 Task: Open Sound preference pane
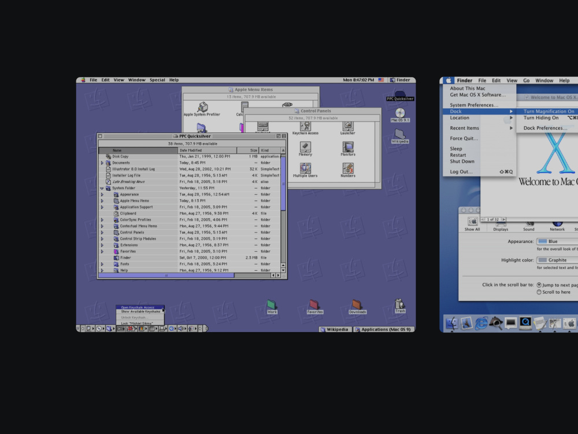(x=529, y=226)
